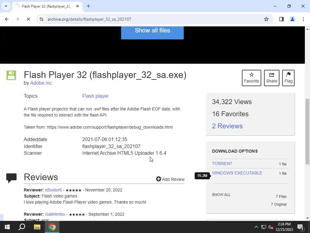Download the WINDOWS EXECUTABLE file
The image size is (310, 233).
pyautogui.click(x=237, y=173)
